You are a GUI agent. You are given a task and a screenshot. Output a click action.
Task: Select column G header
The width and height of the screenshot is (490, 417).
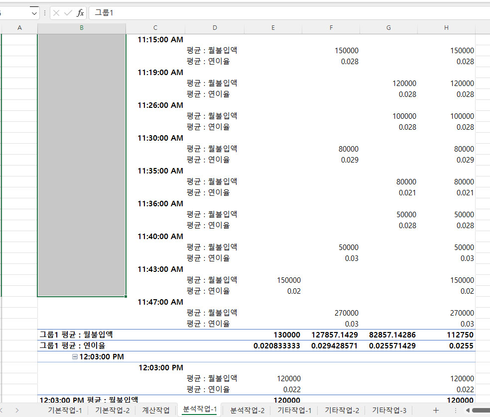pos(388,28)
